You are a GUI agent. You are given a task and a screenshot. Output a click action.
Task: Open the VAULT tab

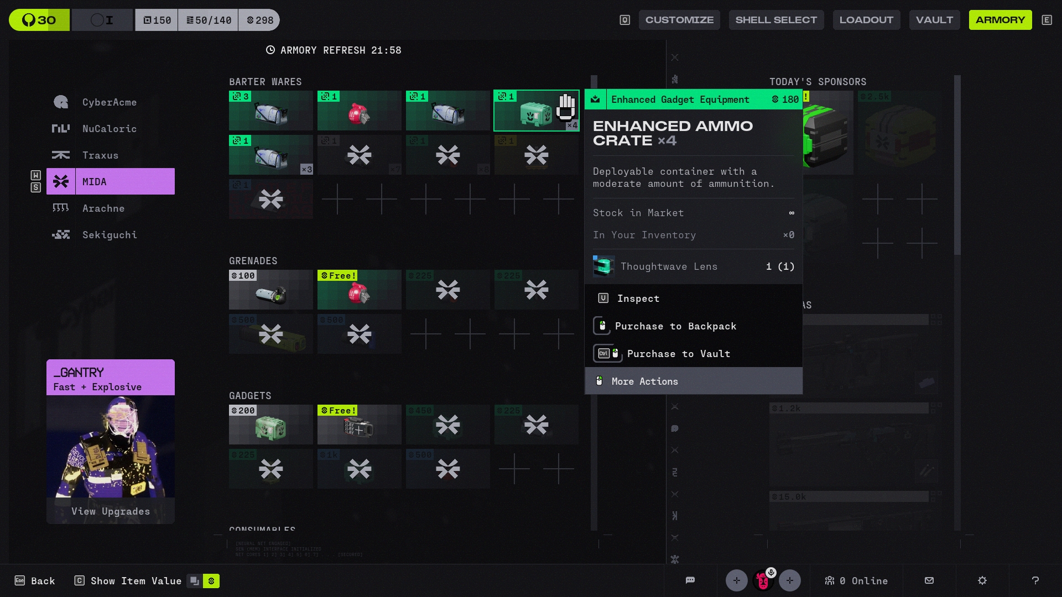[934, 20]
